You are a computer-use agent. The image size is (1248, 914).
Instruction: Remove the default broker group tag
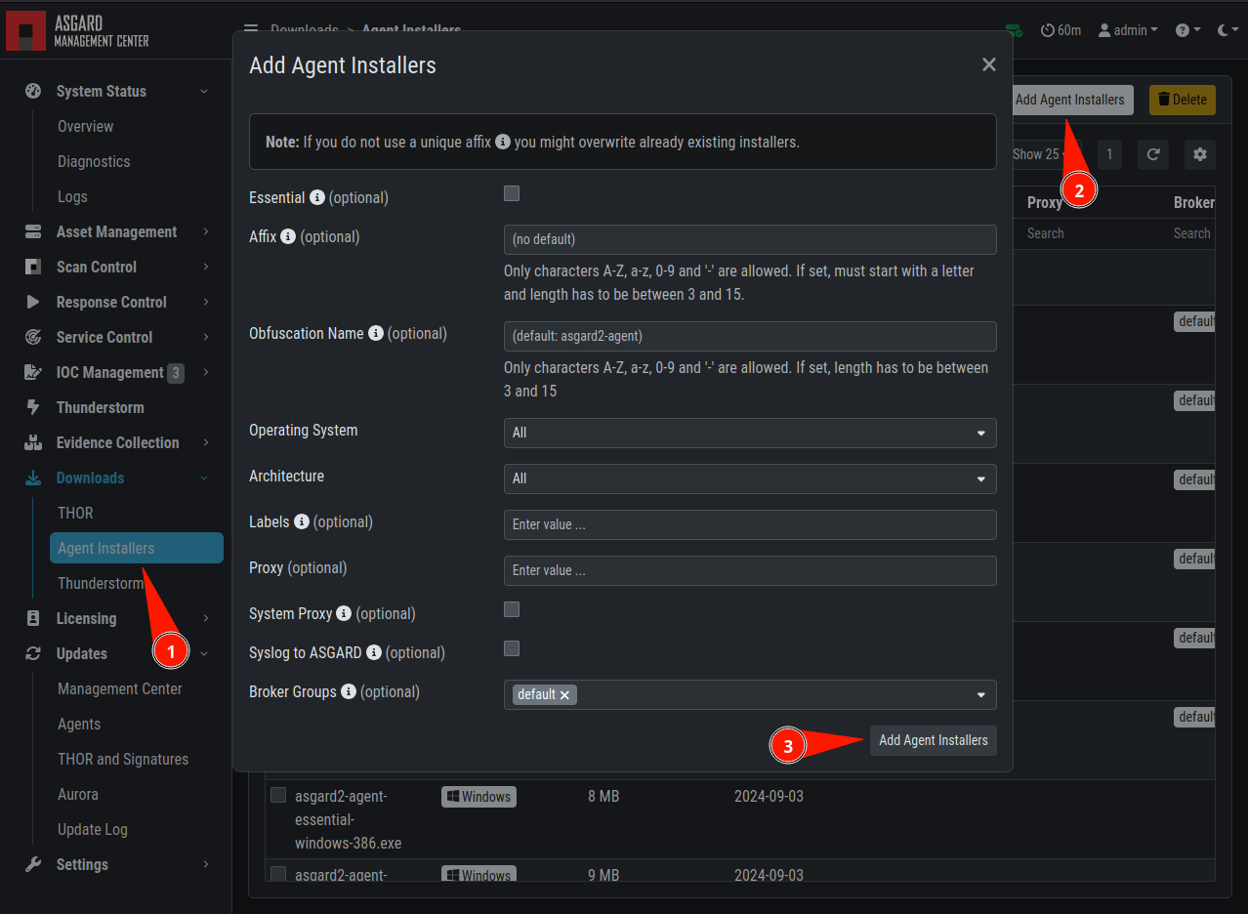pyautogui.click(x=564, y=694)
